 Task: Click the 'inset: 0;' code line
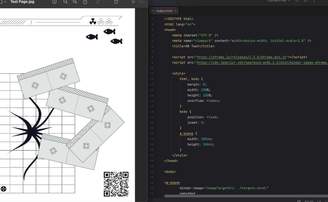pyautogui.click(x=196, y=123)
